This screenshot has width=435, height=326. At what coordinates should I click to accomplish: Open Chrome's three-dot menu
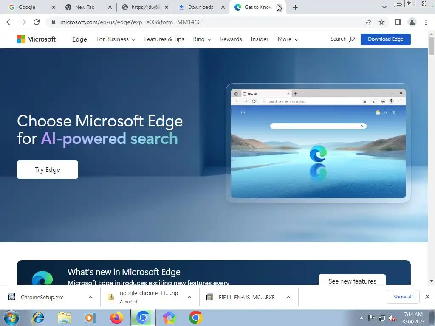(426, 22)
